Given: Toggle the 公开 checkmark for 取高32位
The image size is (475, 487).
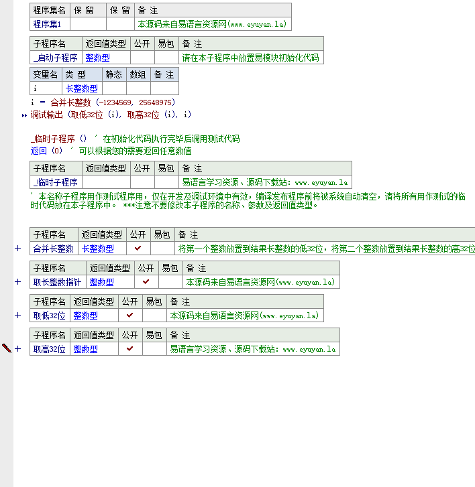Looking at the screenshot, I should (x=130, y=349).
